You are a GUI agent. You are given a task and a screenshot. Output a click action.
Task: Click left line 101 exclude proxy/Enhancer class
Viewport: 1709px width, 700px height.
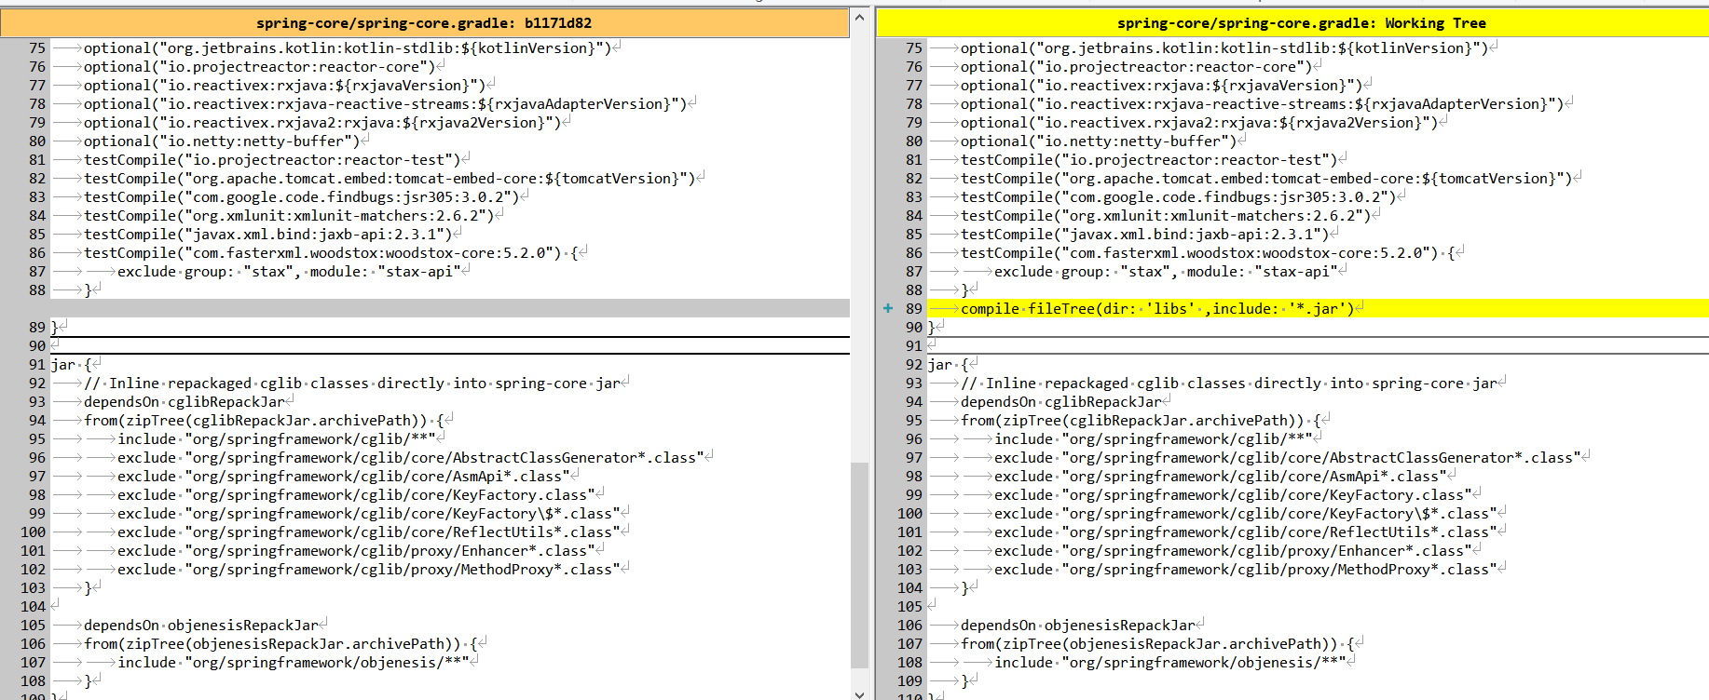point(356,551)
